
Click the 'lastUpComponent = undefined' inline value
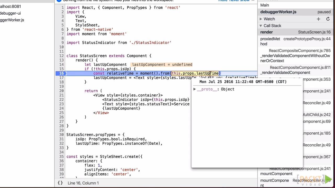(162, 64)
